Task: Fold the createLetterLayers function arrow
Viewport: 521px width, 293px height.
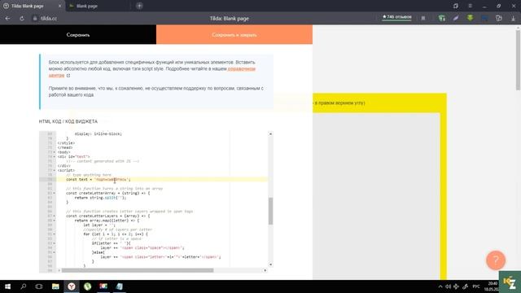Action: click(x=55, y=216)
